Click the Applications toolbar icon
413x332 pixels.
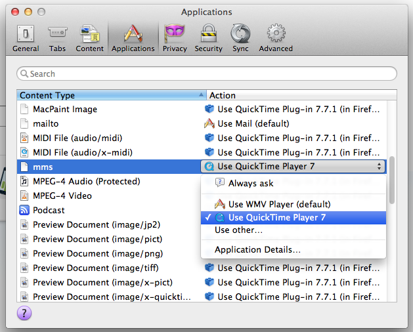(133, 38)
